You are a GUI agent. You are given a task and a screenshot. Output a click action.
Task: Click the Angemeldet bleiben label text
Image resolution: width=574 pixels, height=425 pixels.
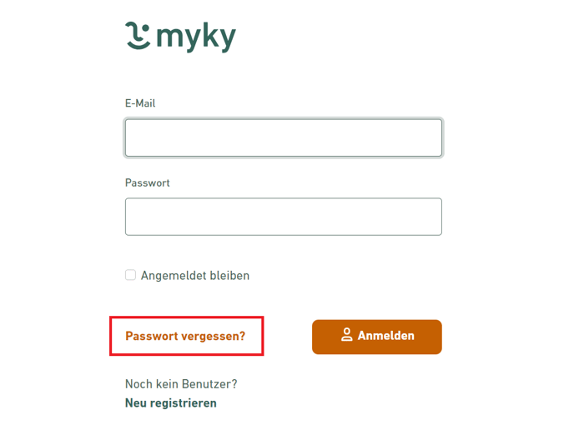tap(195, 276)
